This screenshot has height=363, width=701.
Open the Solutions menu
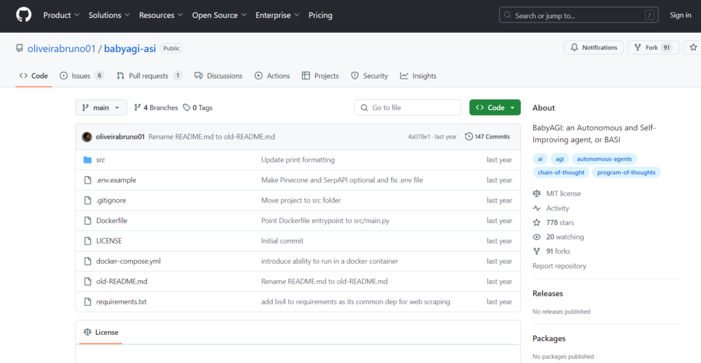pos(109,15)
